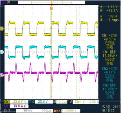Click the 16:16:35 time readout

pyautogui.click(x=108, y=111)
